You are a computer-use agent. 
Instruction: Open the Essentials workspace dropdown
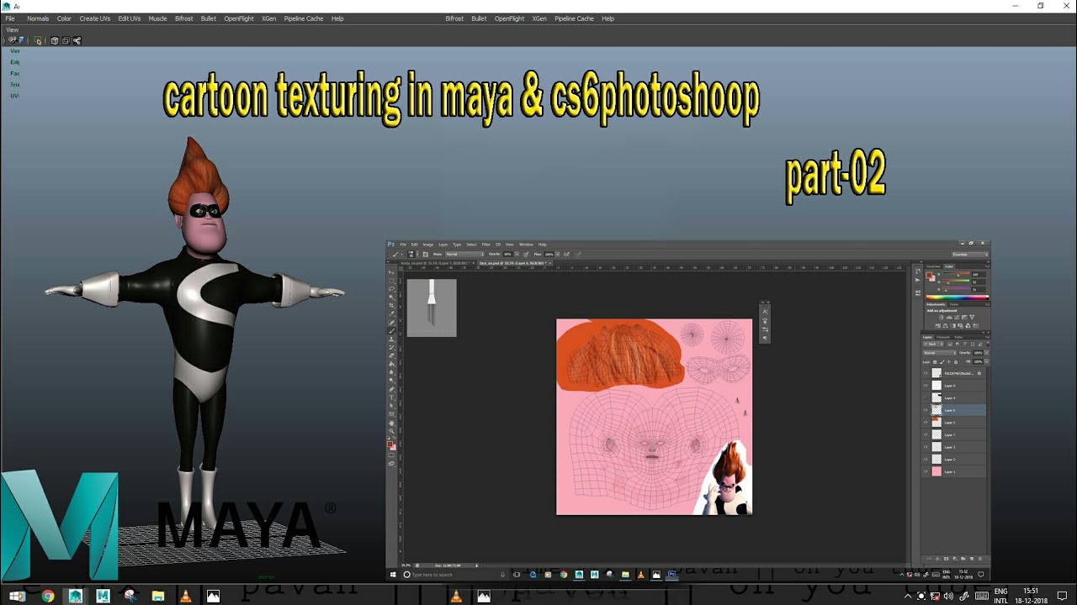coord(970,255)
